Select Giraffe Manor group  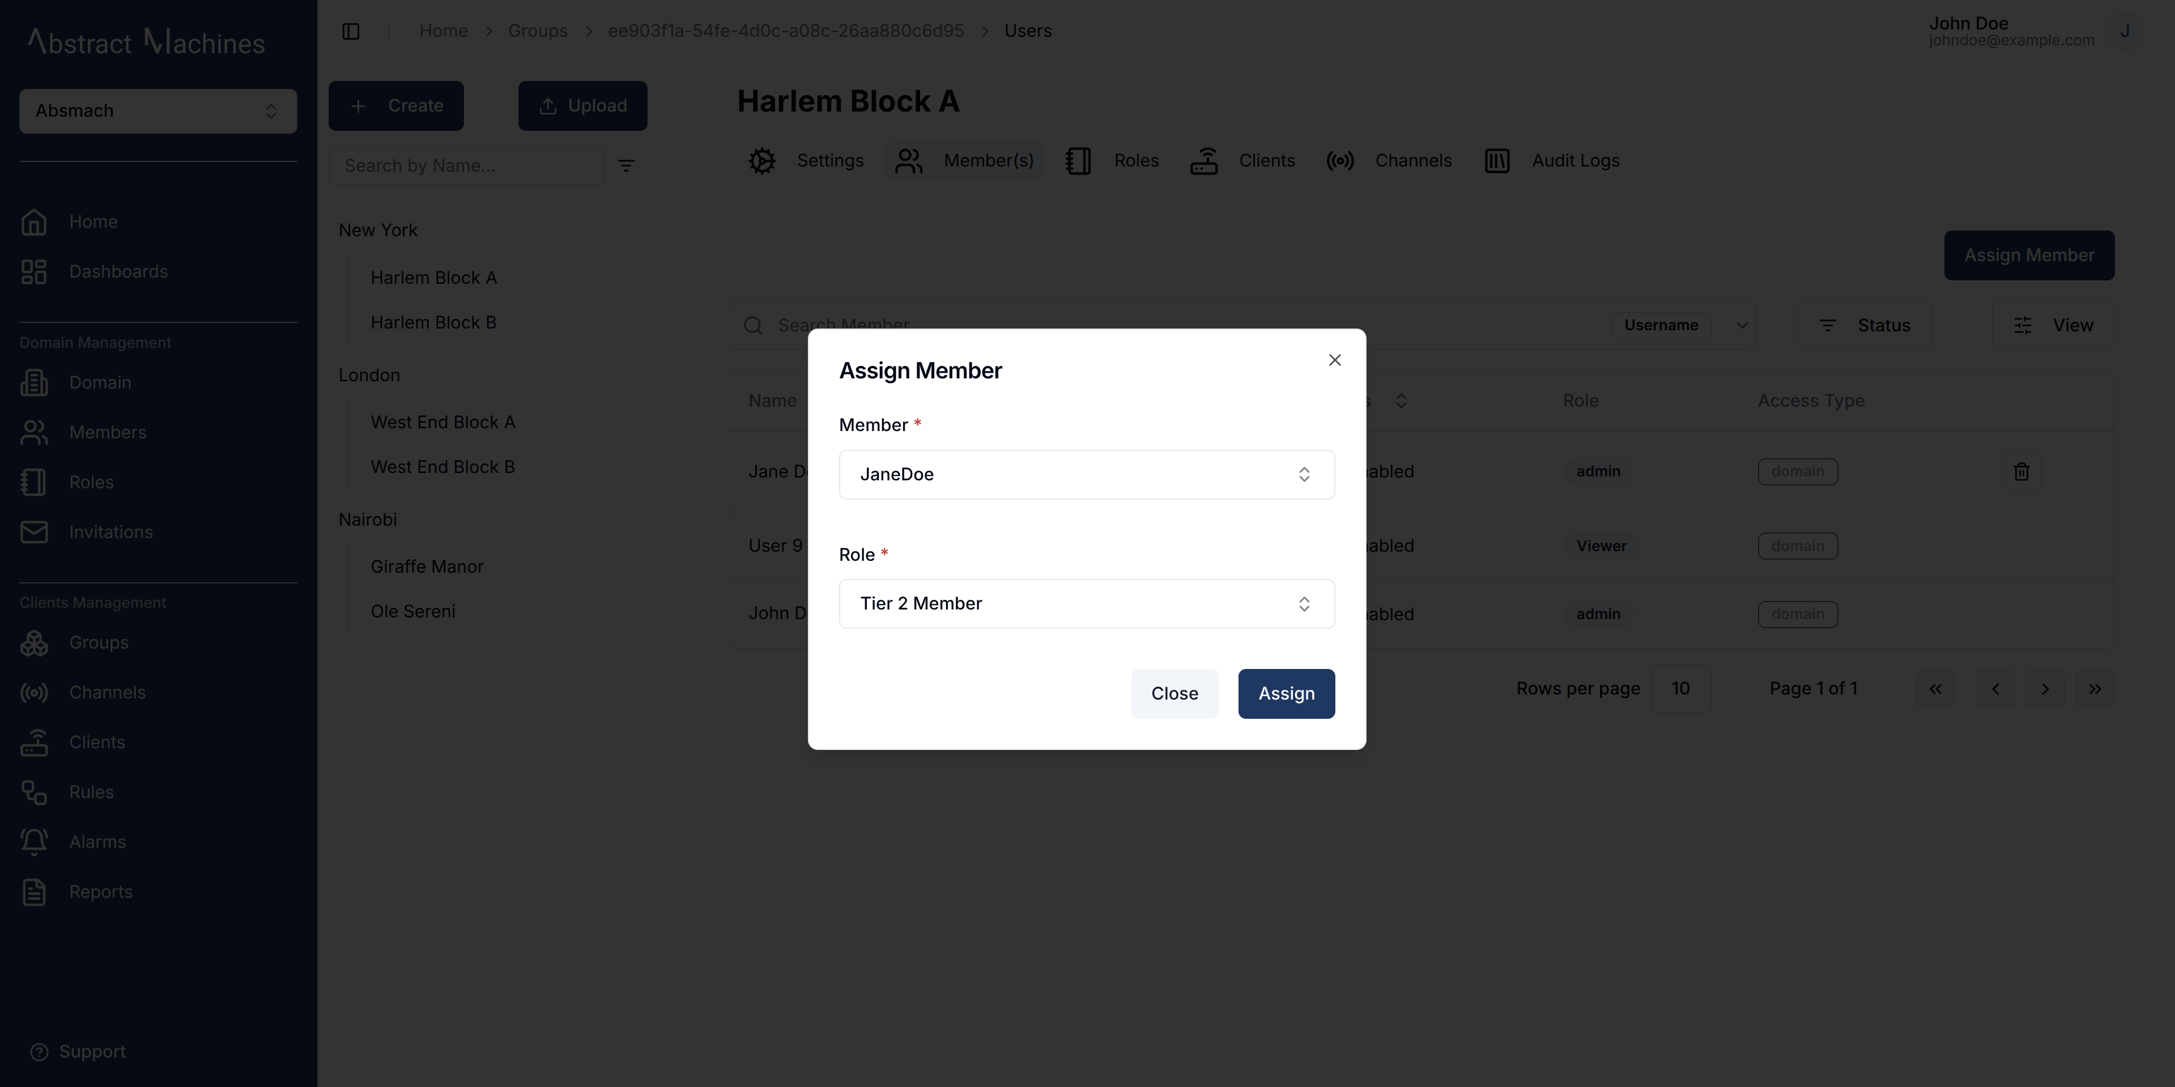point(427,567)
